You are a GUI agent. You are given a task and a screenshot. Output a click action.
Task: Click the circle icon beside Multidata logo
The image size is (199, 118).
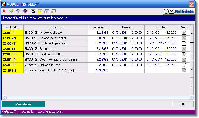point(166,11)
